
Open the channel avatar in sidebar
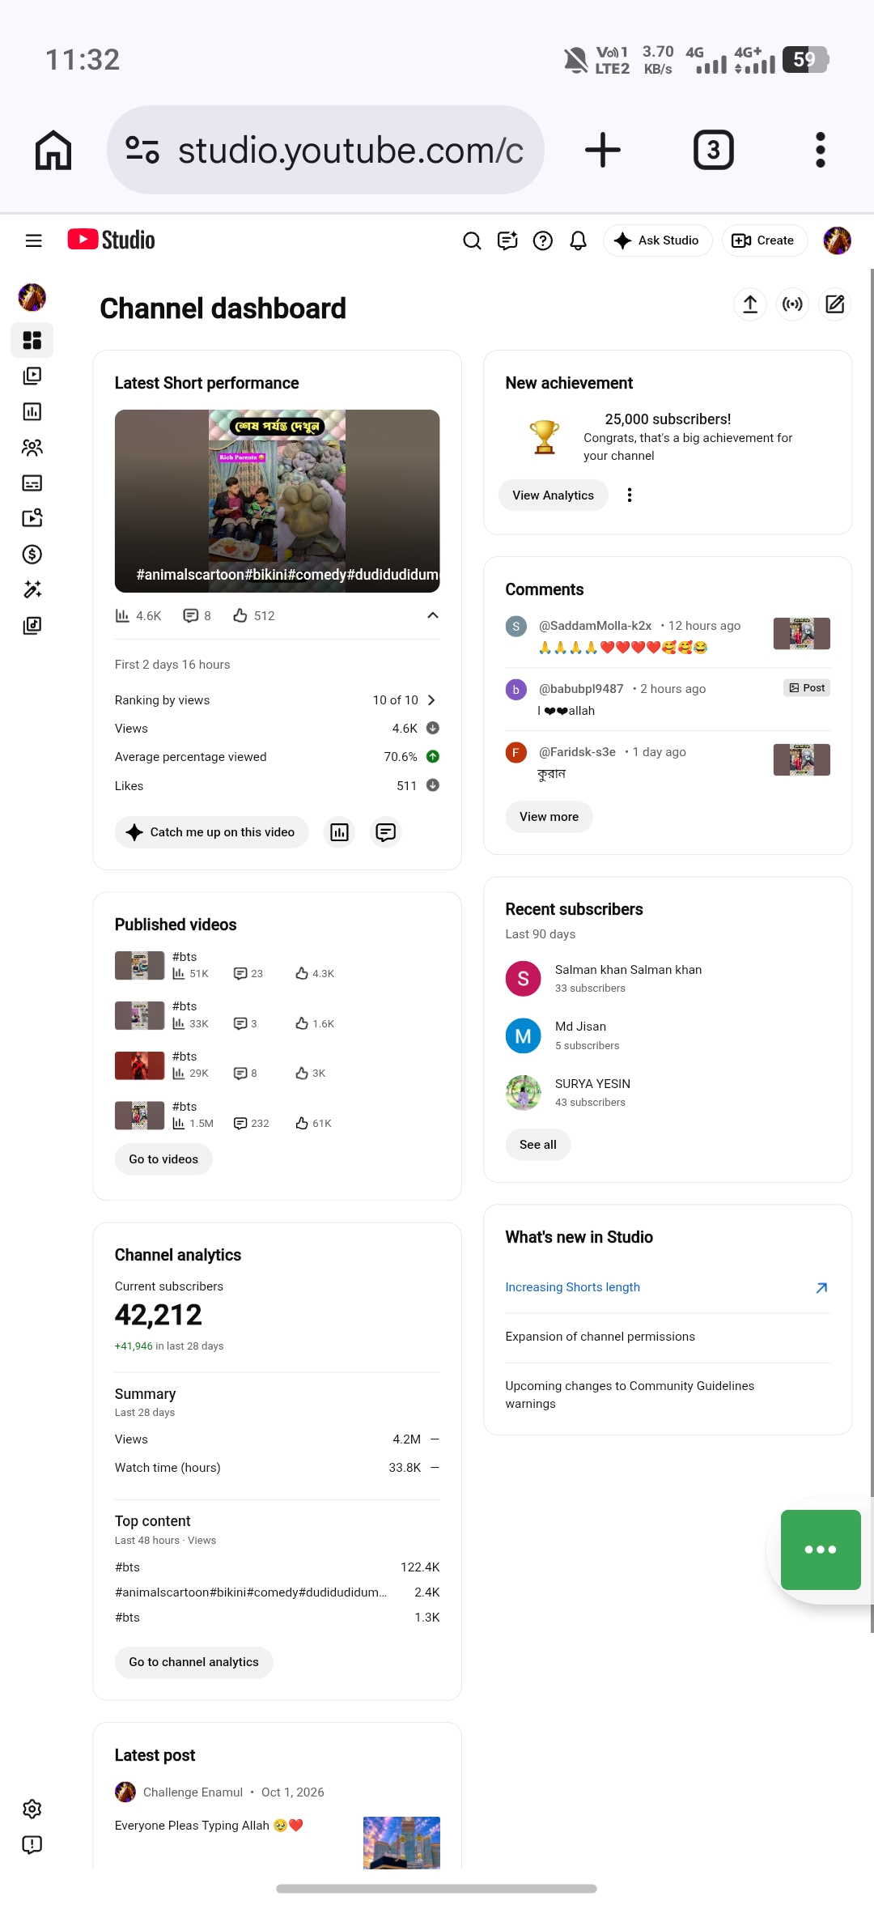click(32, 297)
